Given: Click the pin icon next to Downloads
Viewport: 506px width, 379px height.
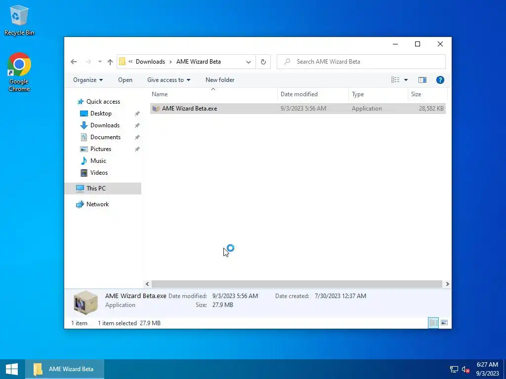Looking at the screenshot, I should coord(137,125).
